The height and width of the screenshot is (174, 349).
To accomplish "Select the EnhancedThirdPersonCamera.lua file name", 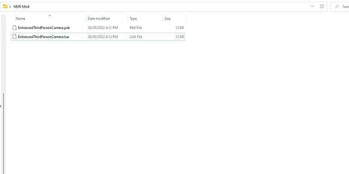I will pyautogui.click(x=44, y=37).
